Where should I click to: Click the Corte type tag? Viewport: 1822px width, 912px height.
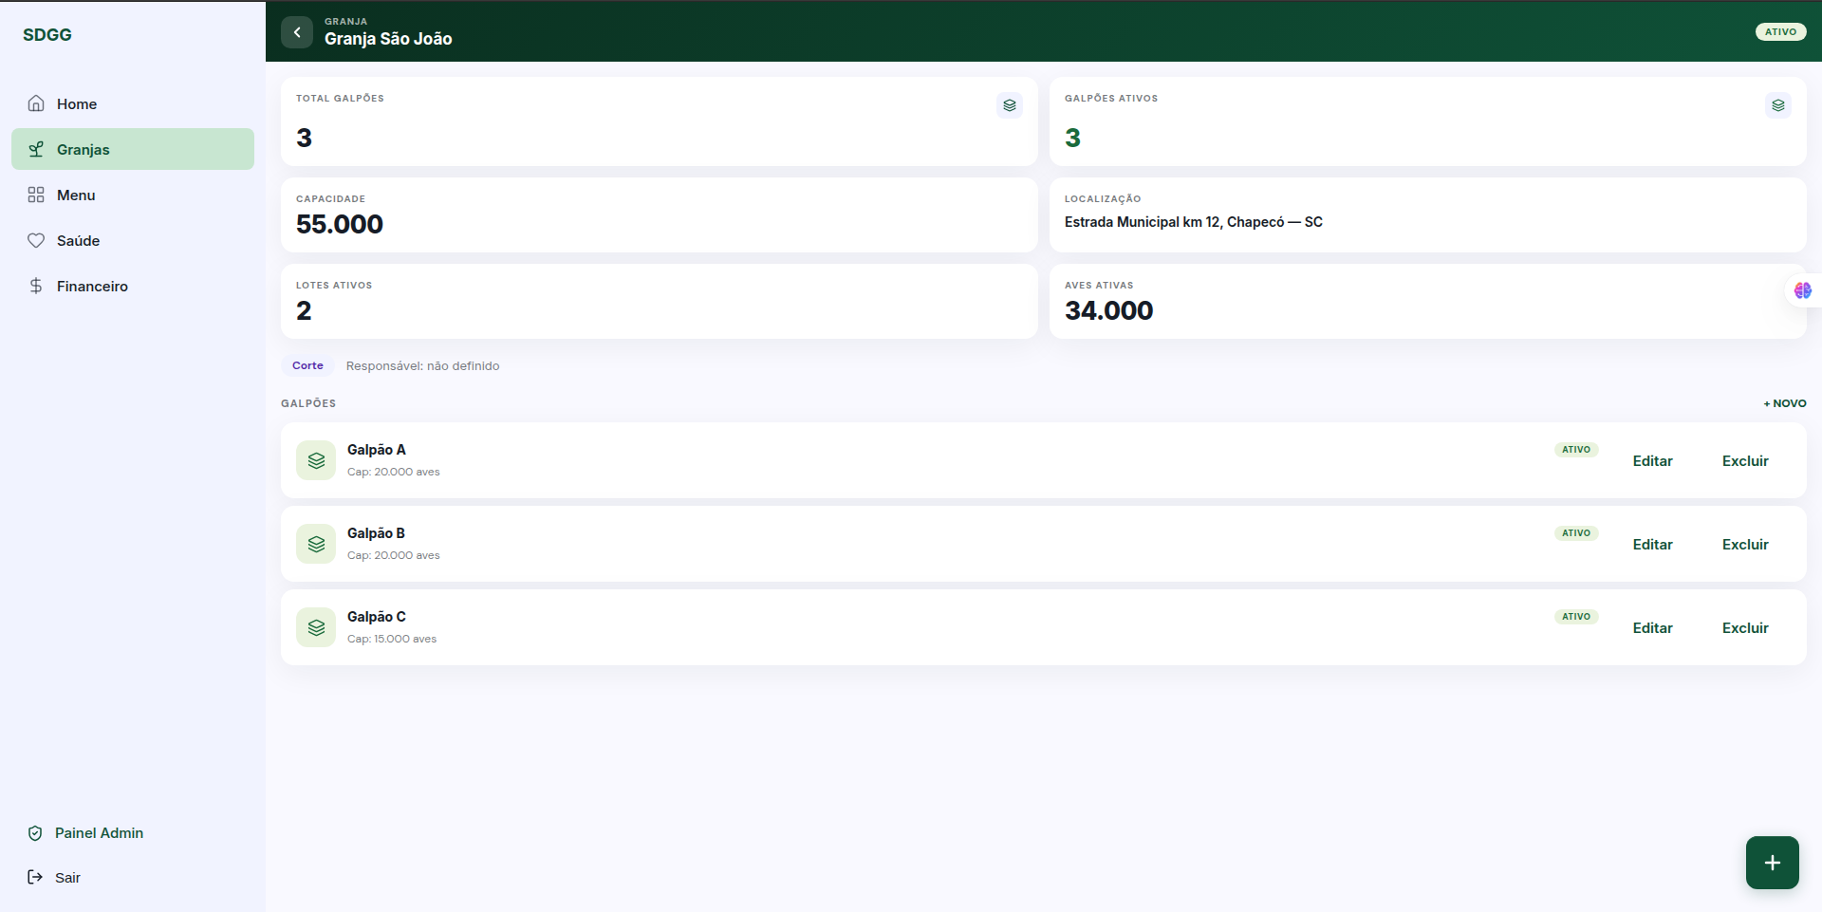[307, 365]
